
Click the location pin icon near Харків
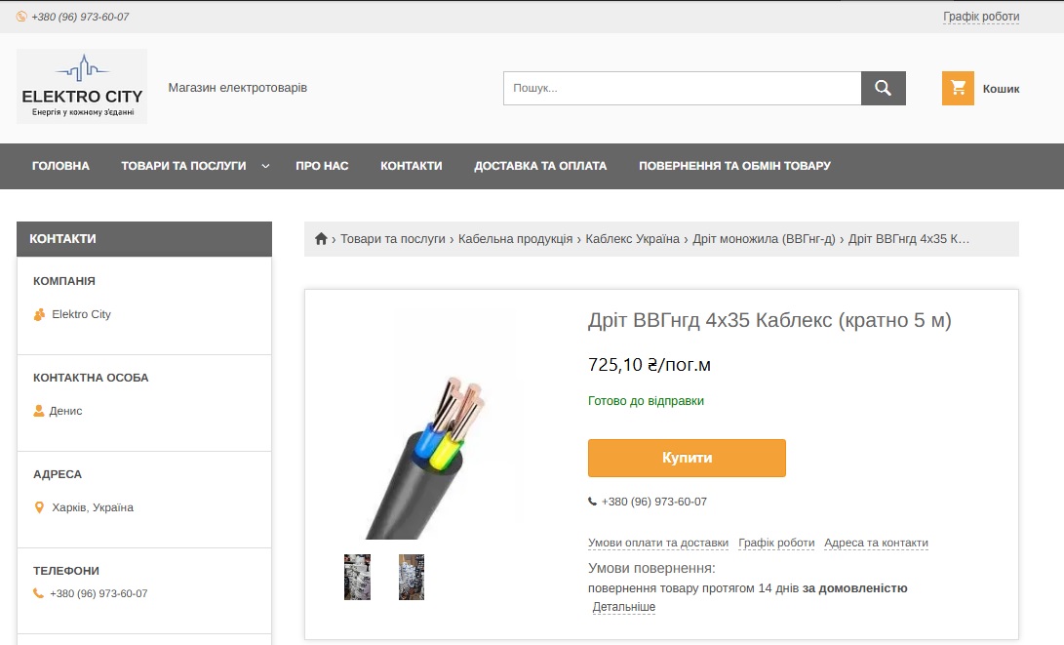click(x=39, y=507)
